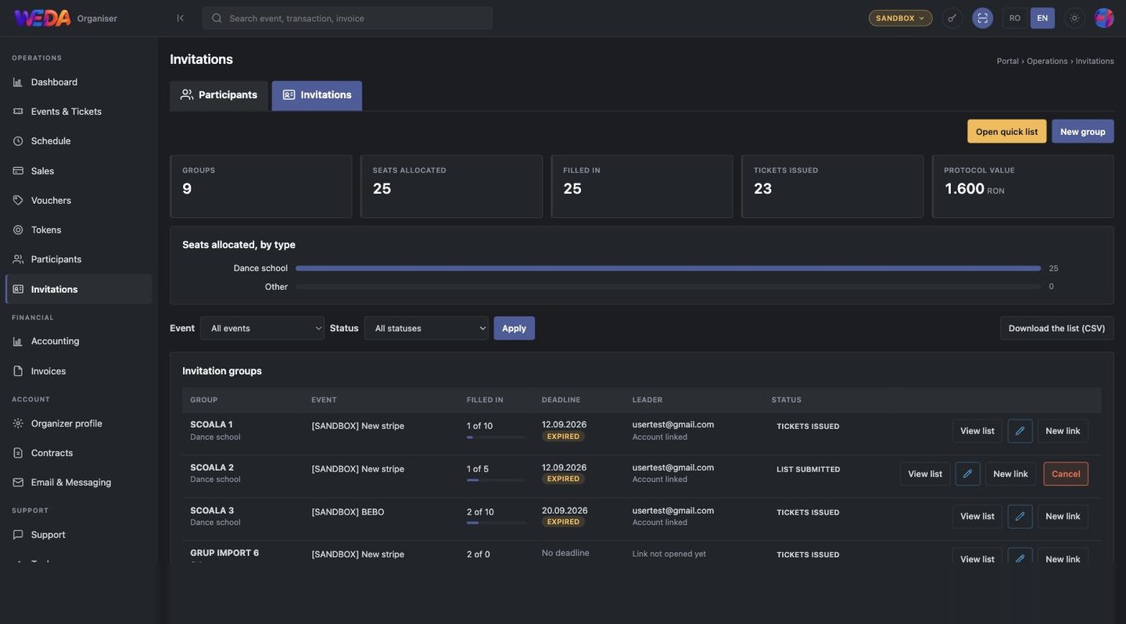View list for SCOALA 1
This screenshot has height=624, width=1126.
977,431
